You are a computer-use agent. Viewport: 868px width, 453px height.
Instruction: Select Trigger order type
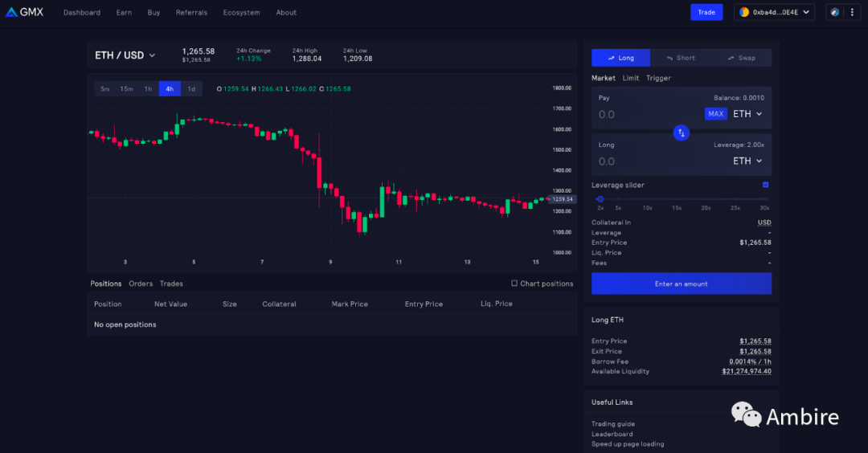[658, 78]
